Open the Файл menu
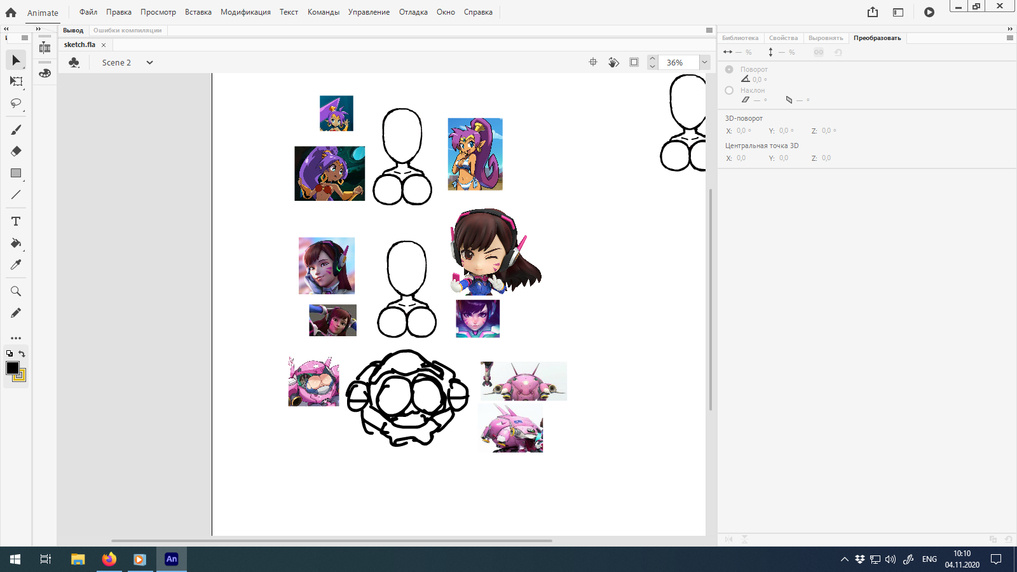 (x=88, y=12)
